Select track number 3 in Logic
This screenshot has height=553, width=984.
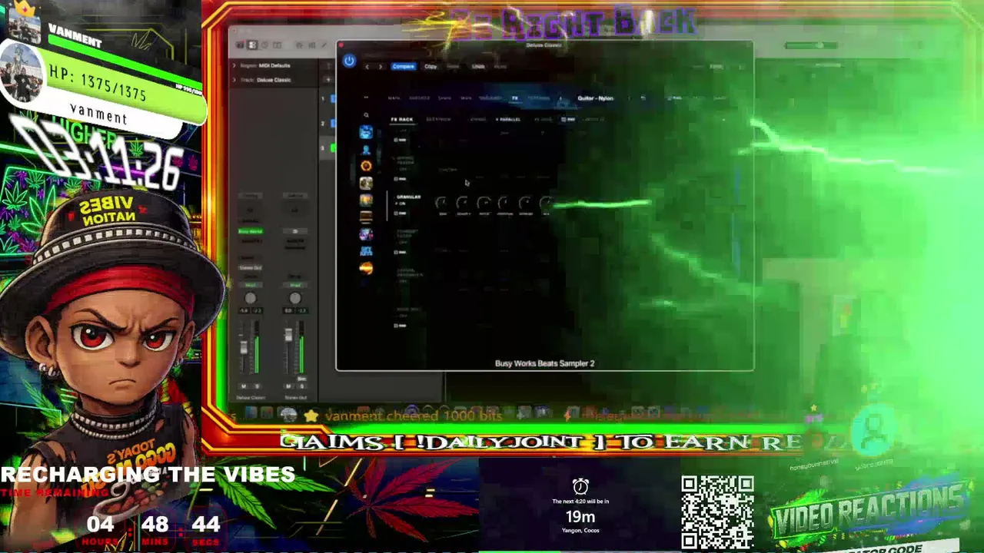(323, 147)
